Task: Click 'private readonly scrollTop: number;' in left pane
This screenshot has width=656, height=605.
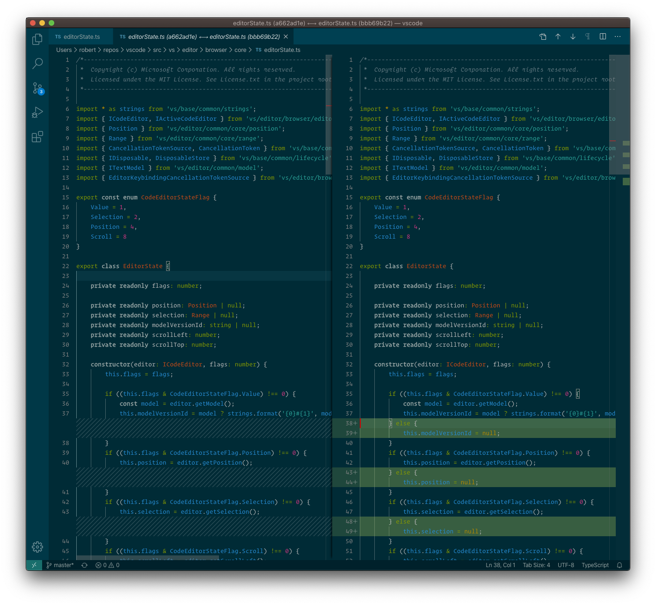Action: click(x=153, y=345)
